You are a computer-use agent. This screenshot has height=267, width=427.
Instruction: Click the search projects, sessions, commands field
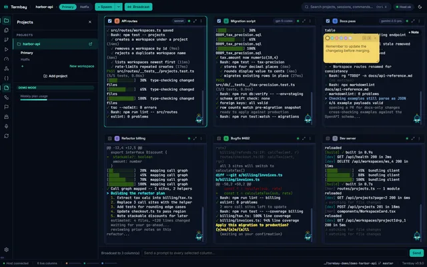point(346,7)
